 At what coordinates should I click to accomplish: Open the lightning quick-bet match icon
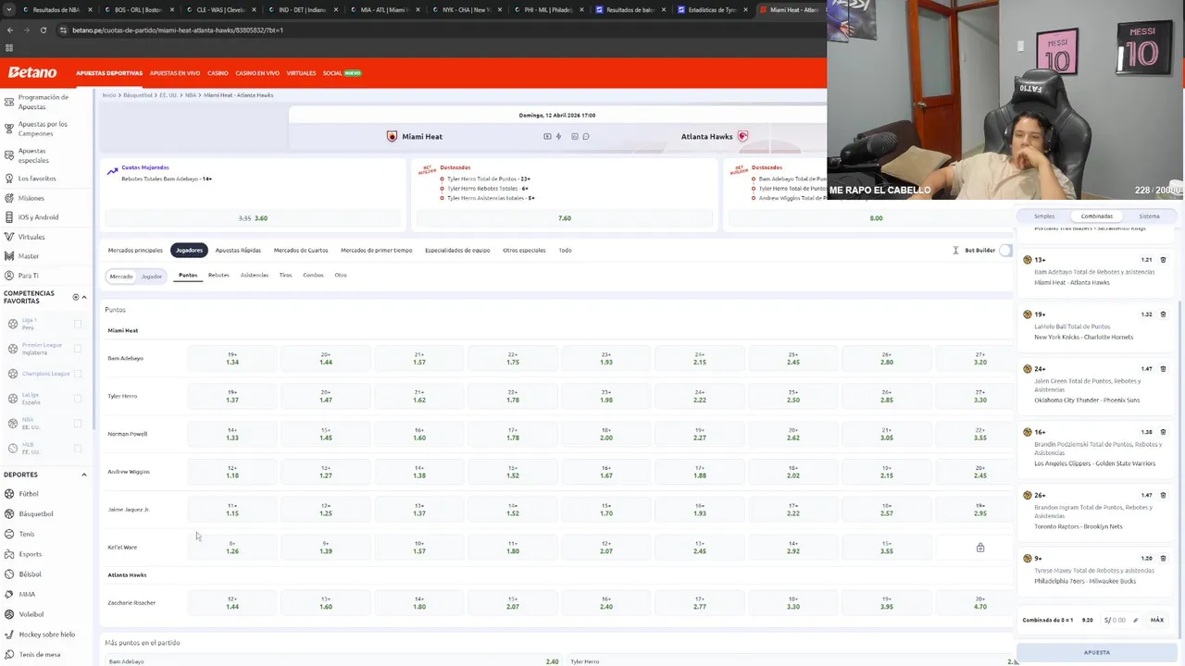click(558, 136)
